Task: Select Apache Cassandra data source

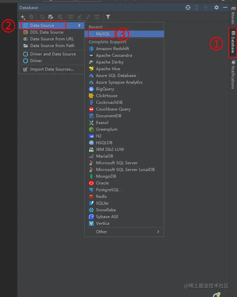Action: point(124,55)
